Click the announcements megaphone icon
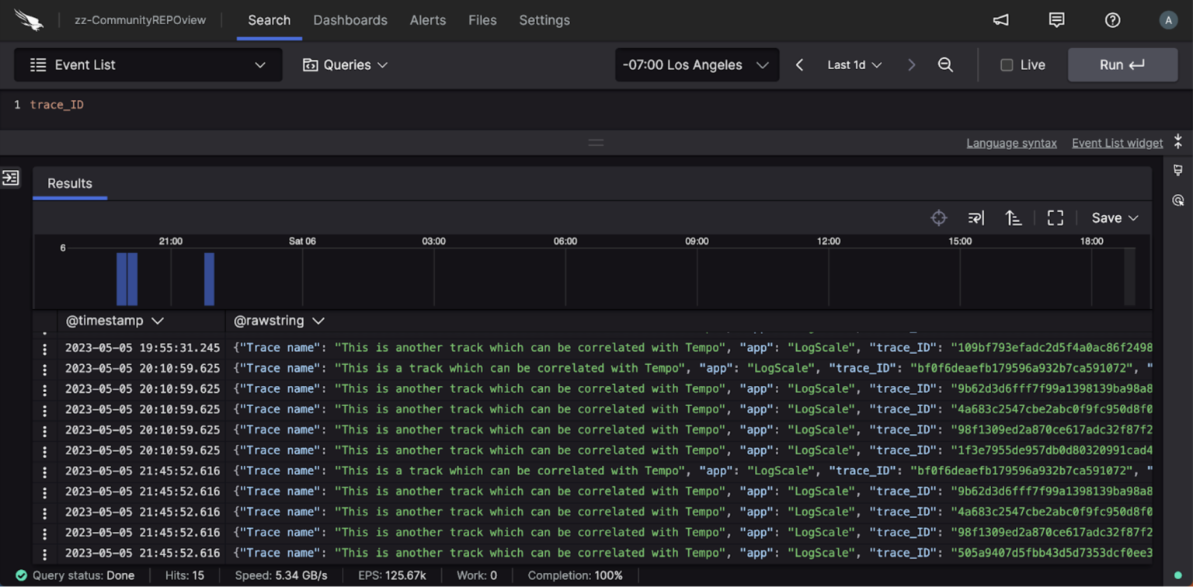Image resolution: width=1193 pixels, height=587 pixels. coord(1000,20)
